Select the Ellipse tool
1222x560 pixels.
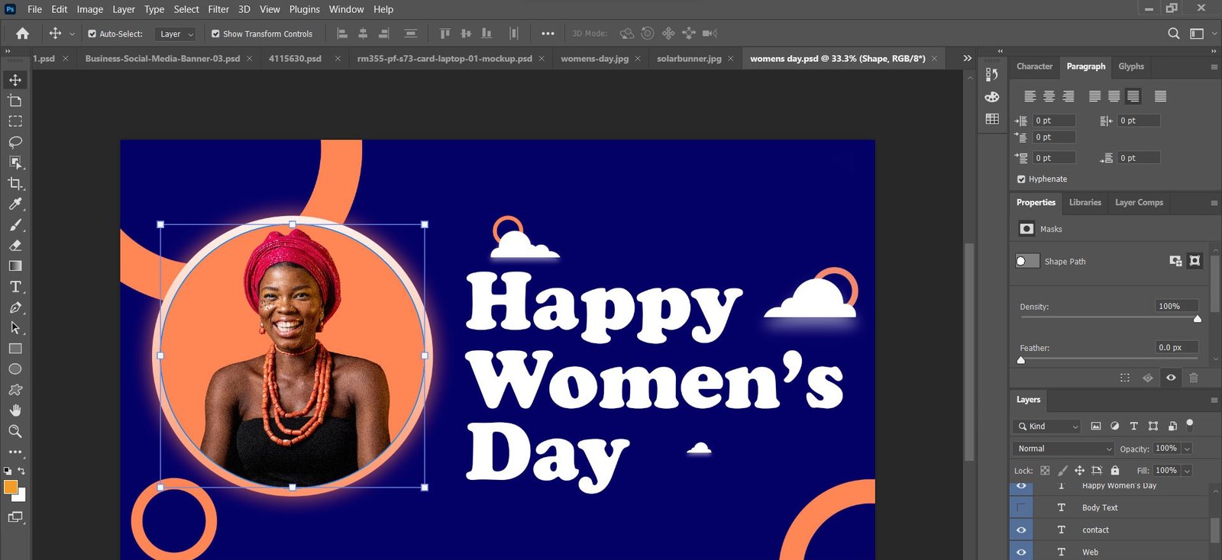(15, 369)
